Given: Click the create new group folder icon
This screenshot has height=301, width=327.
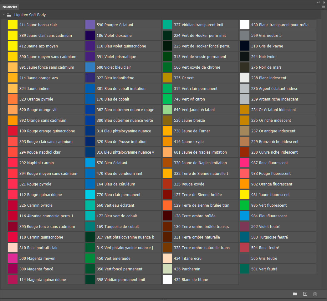Looking at the screenshot, I should tap(295, 294).
